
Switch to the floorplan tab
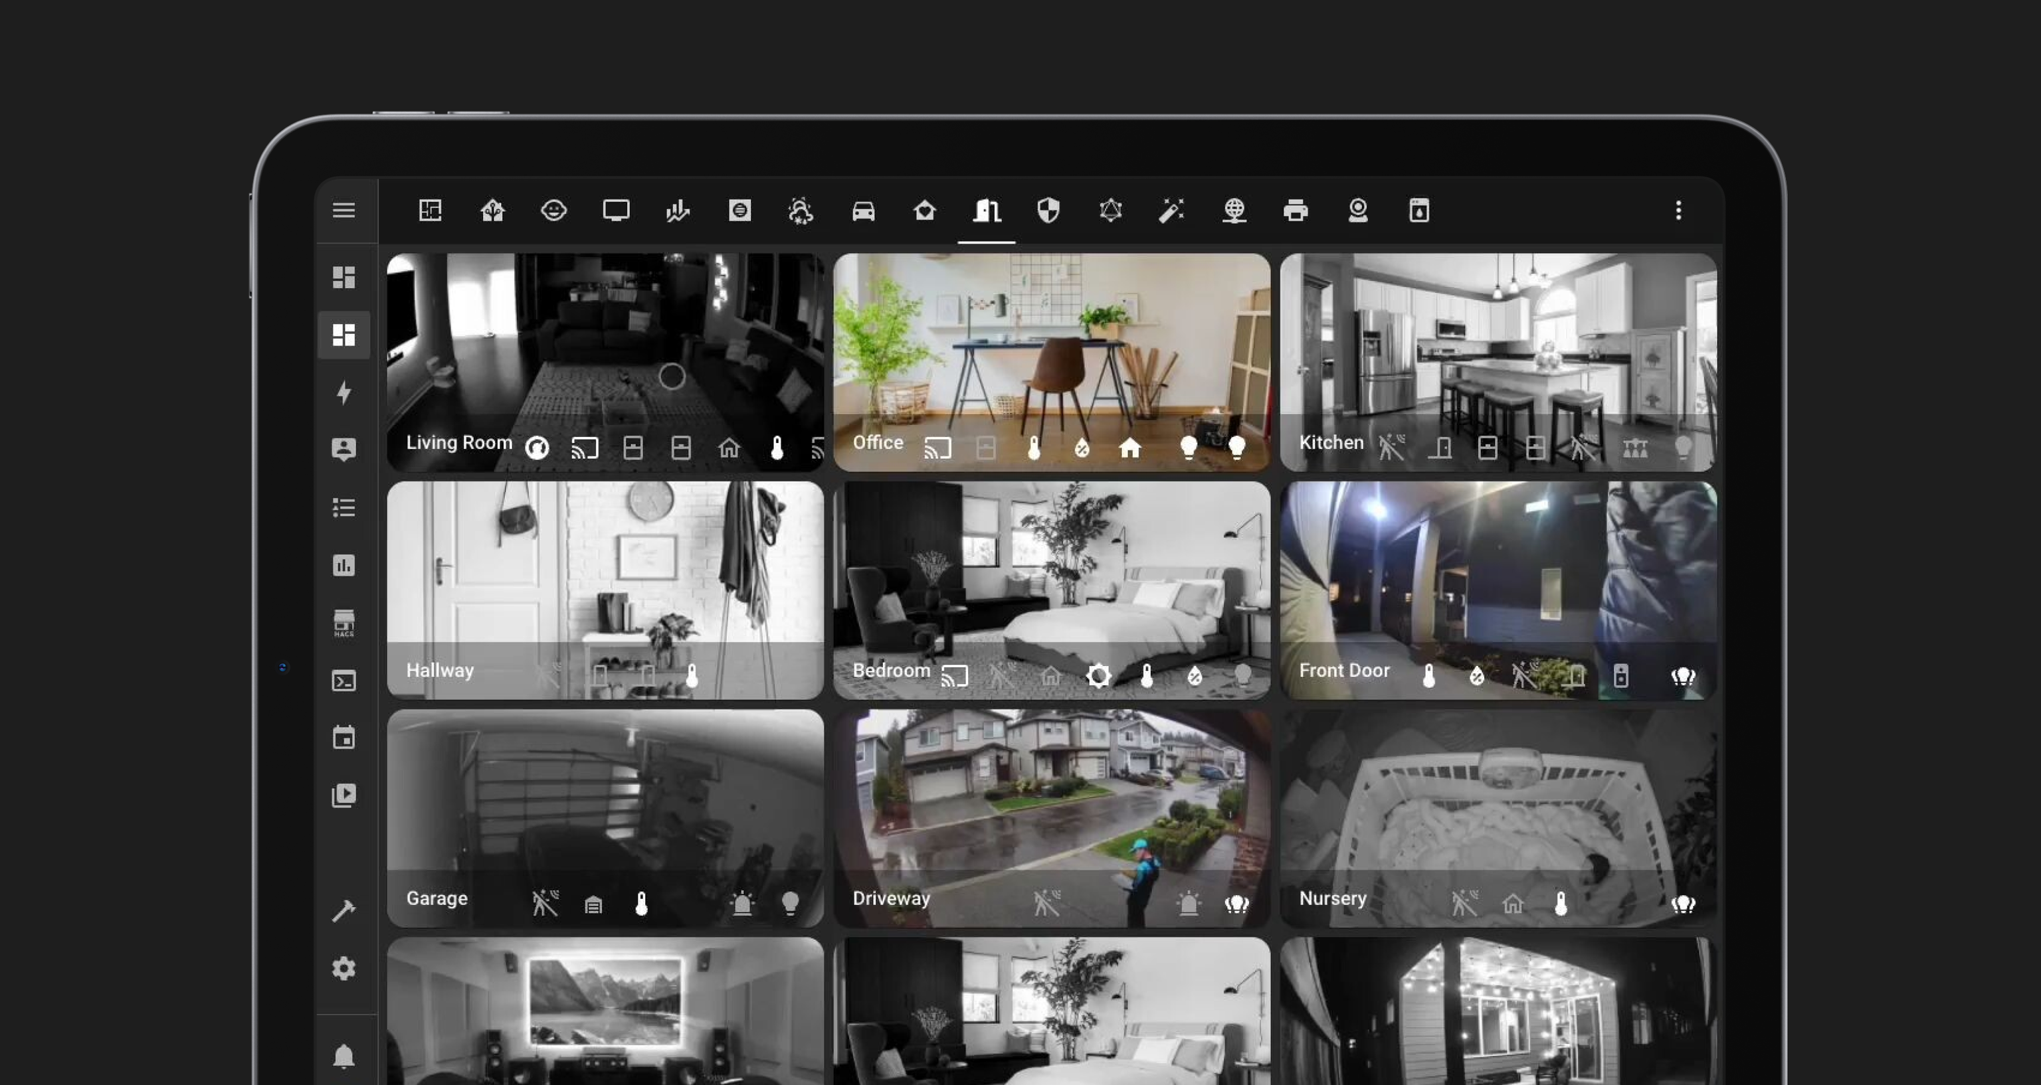pyautogui.click(x=431, y=210)
